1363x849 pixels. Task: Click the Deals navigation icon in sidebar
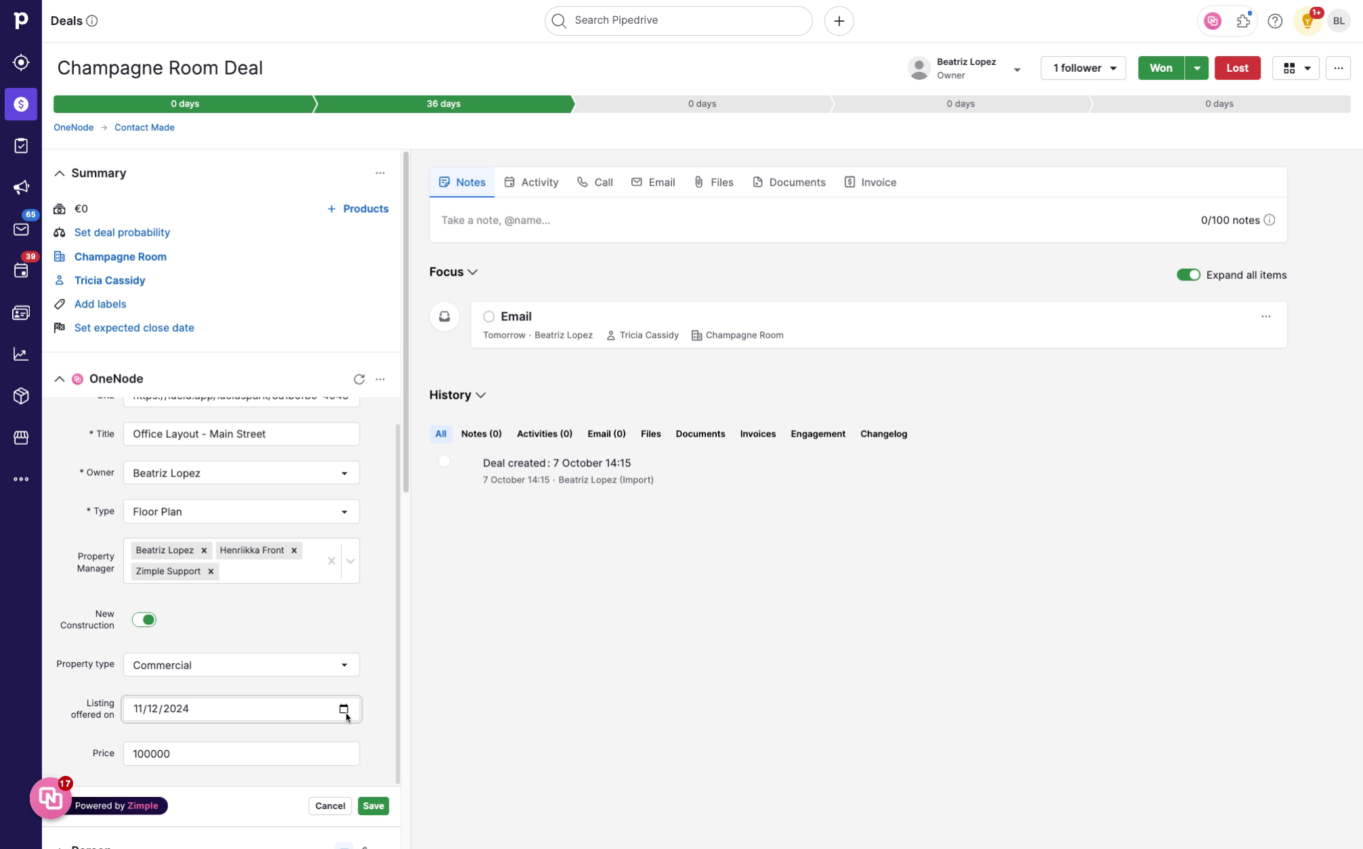(x=22, y=104)
